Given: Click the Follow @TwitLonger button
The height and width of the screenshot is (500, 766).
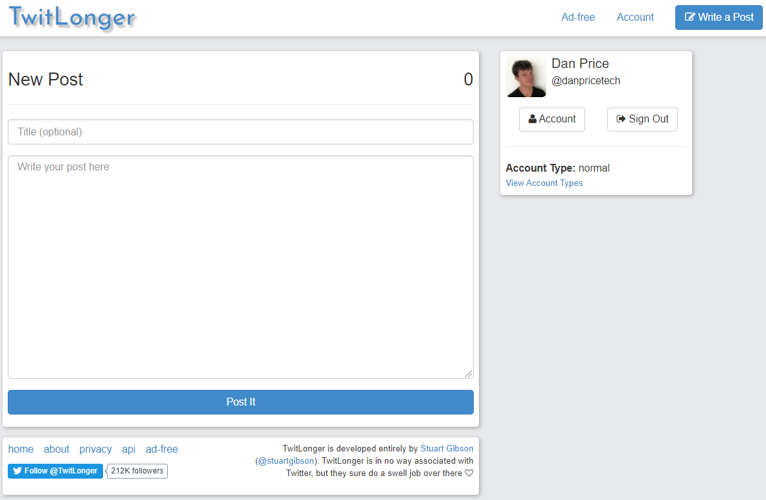Looking at the screenshot, I should pyautogui.click(x=55, y=471).
